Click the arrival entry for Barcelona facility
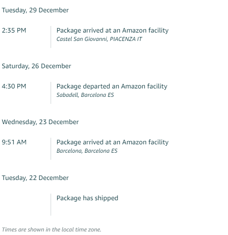 (113, 142)
